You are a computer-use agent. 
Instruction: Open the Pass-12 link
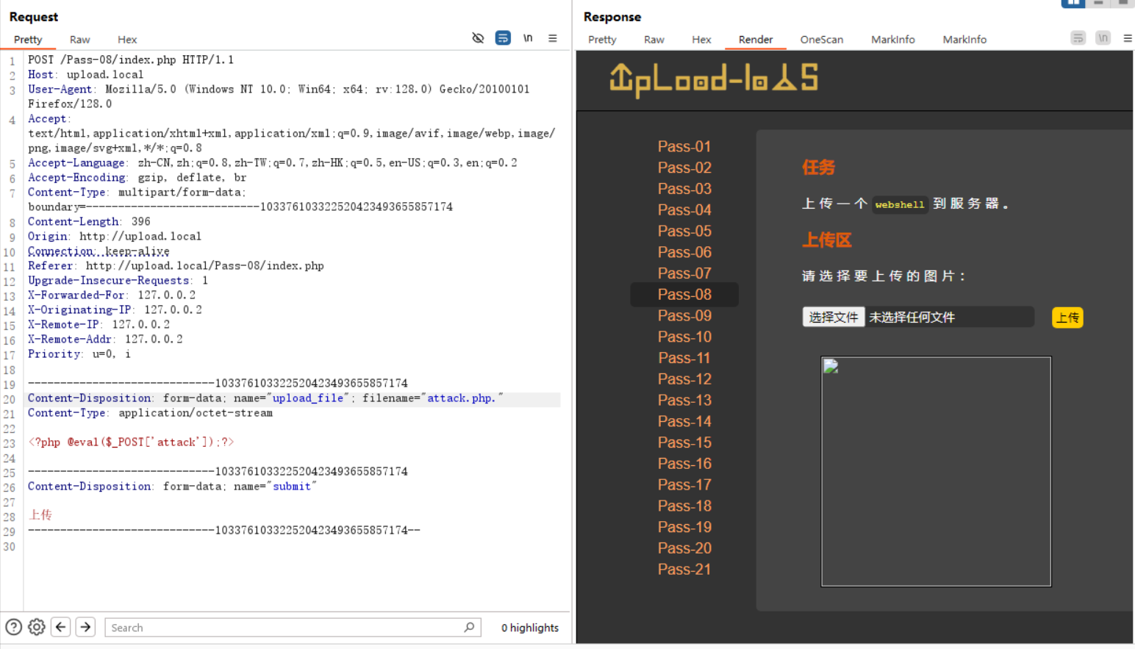coord(684,379)
